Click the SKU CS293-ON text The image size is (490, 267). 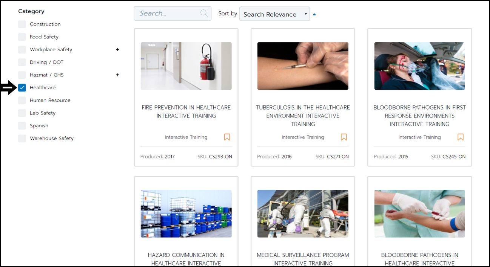point(215,157)
